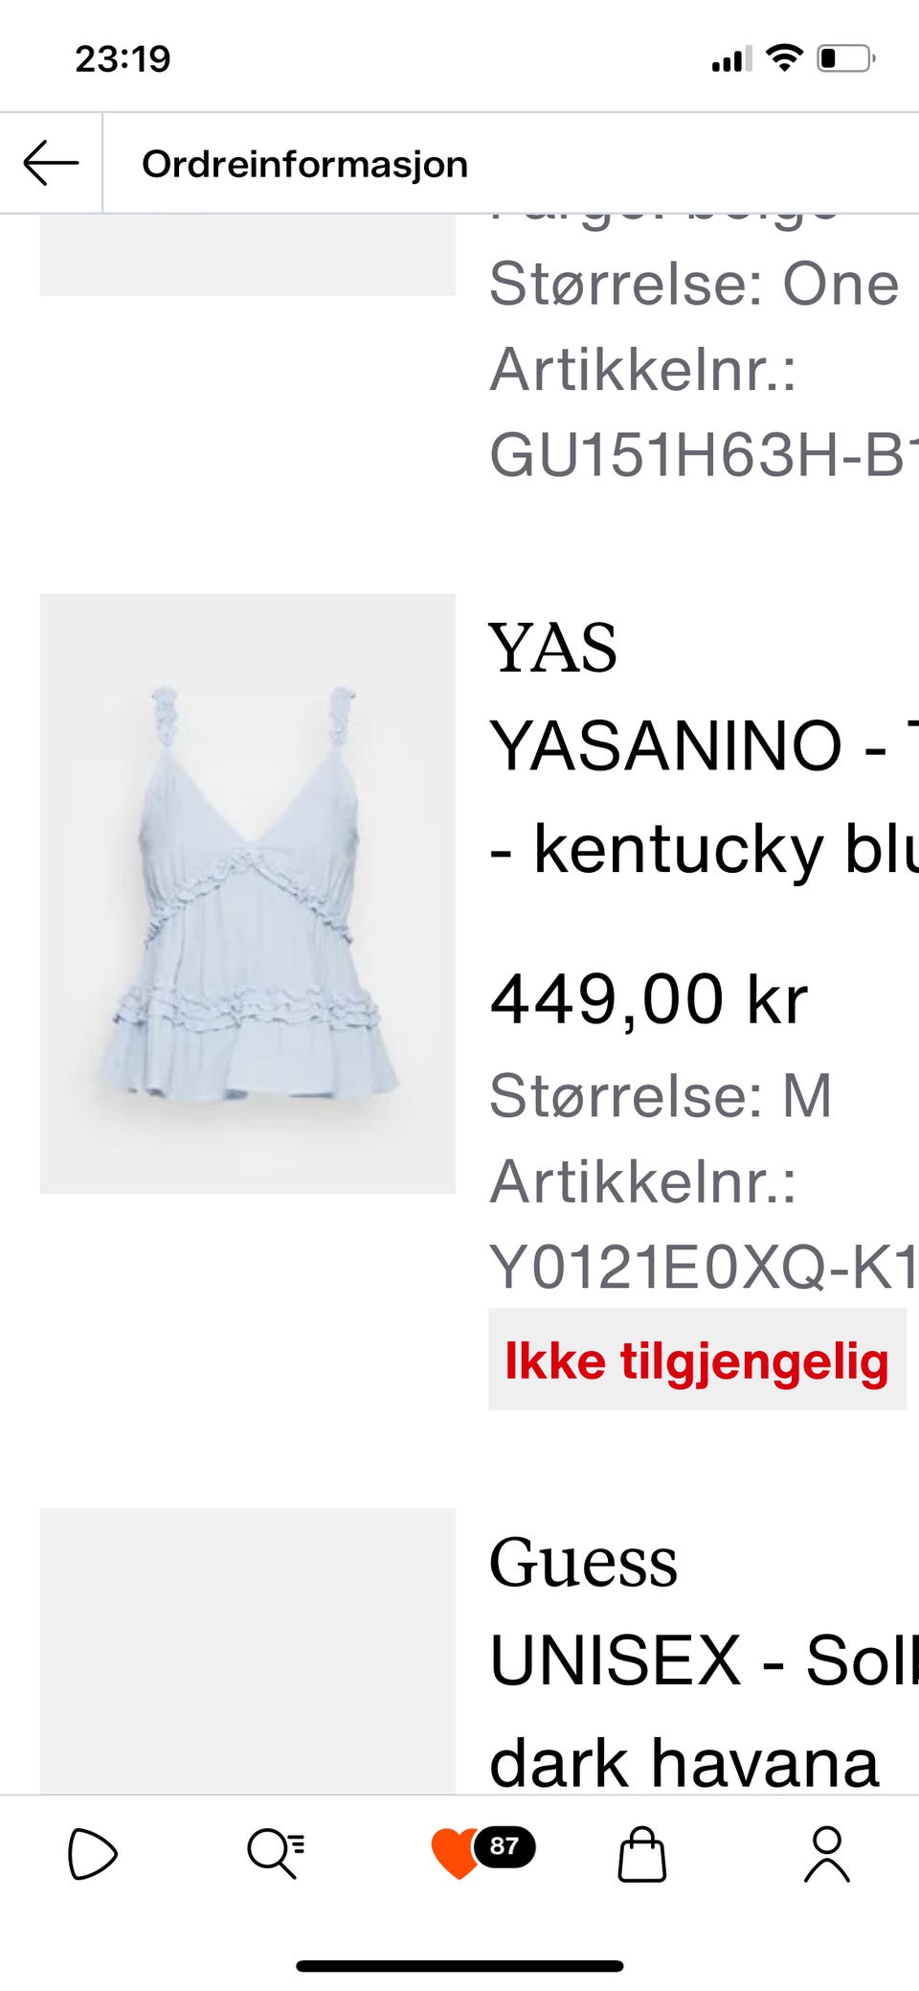Tap the Ordreinformasjon header title
919x1991 pixels.
(304, 164)
